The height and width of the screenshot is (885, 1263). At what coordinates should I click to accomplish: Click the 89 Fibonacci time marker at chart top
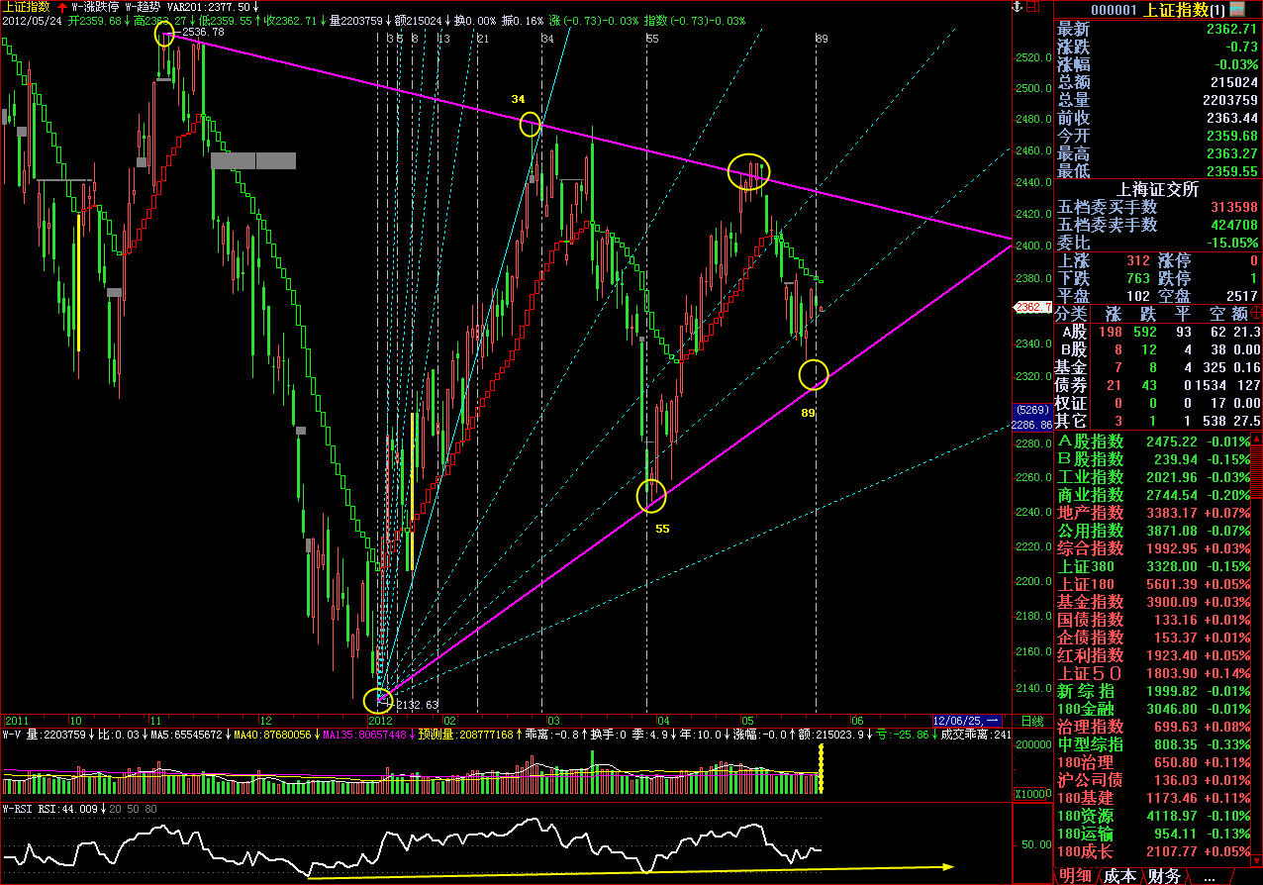point(821,39)
